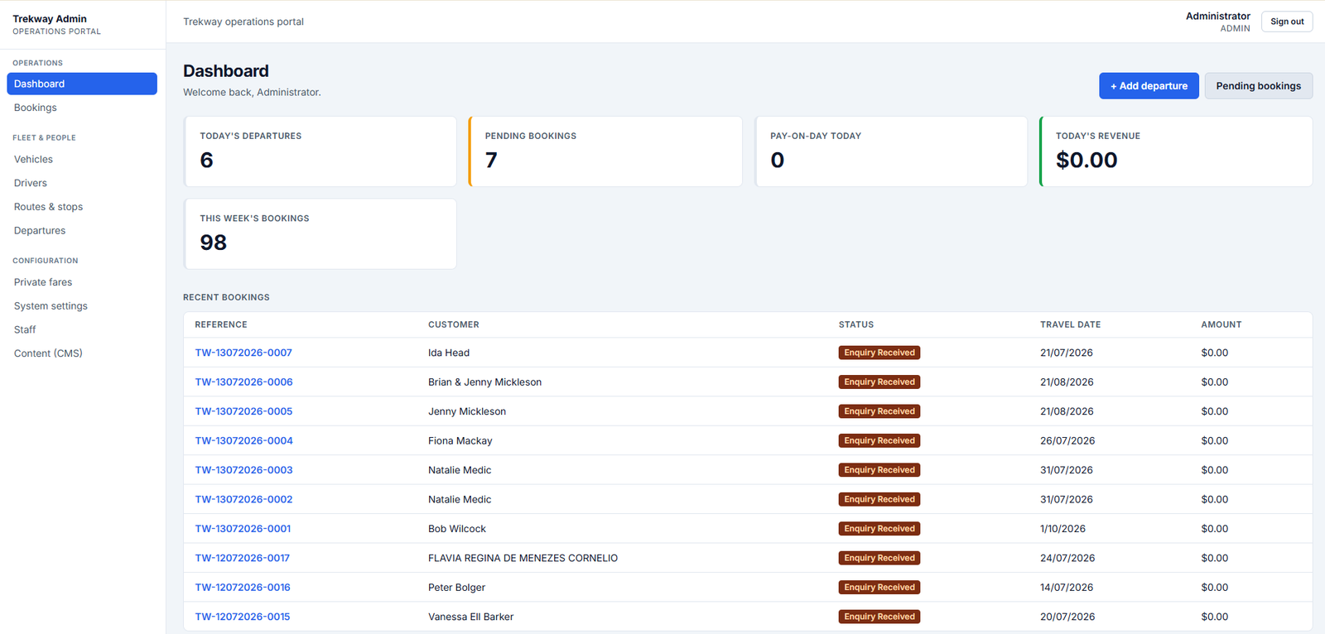
Task: Open booking TW-13072026-0001
Action: point(243,529)
